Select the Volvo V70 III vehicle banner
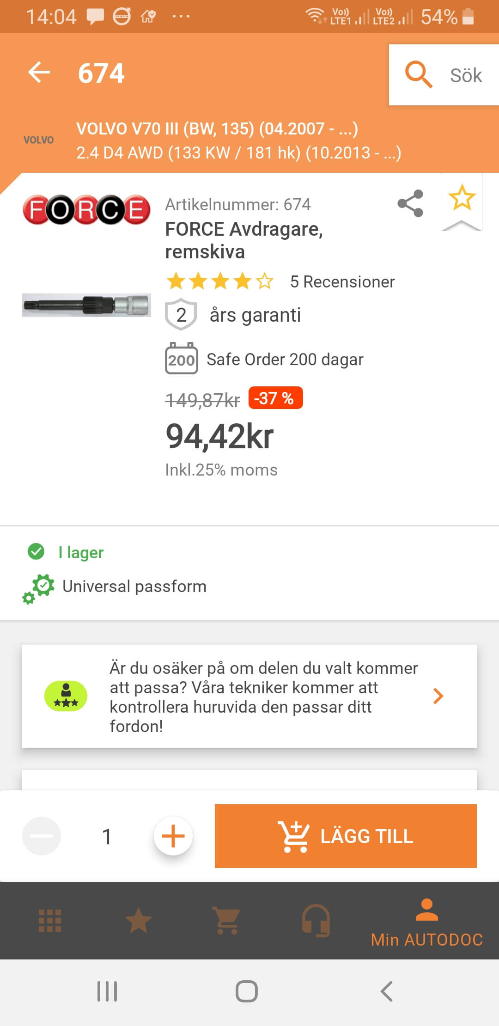Image resolution: width=499 pixels, height=1026 pixels. [238, 140]
